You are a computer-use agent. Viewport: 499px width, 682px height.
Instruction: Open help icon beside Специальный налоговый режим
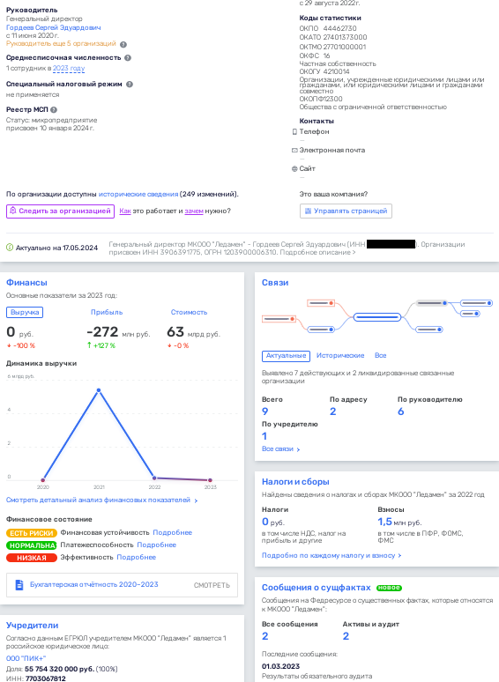pos(130,85)
